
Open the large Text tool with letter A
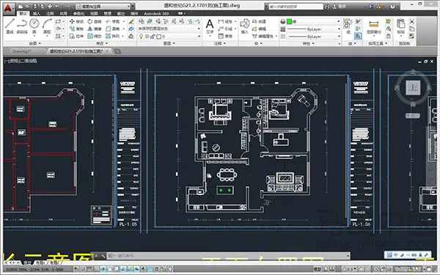pyautogui.click(x=210, y=26)
